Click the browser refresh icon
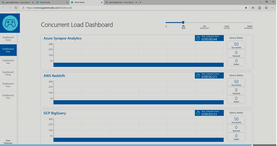Screen dimensions: 277x146 pos(16,7)
